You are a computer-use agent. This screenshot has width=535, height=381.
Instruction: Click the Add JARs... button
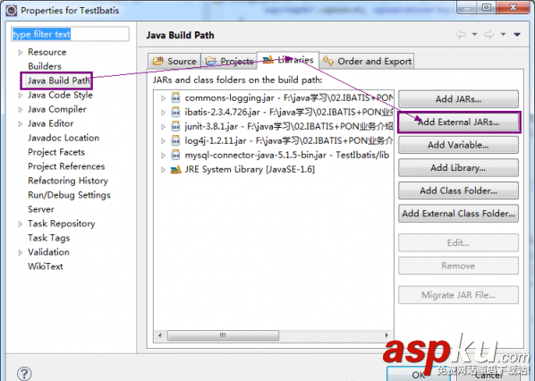coord(458,99)
